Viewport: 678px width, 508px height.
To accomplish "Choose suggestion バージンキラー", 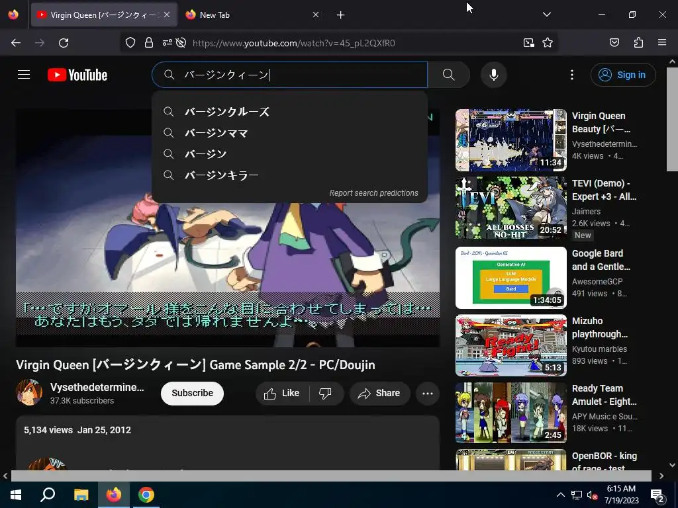I will [290, 175].
